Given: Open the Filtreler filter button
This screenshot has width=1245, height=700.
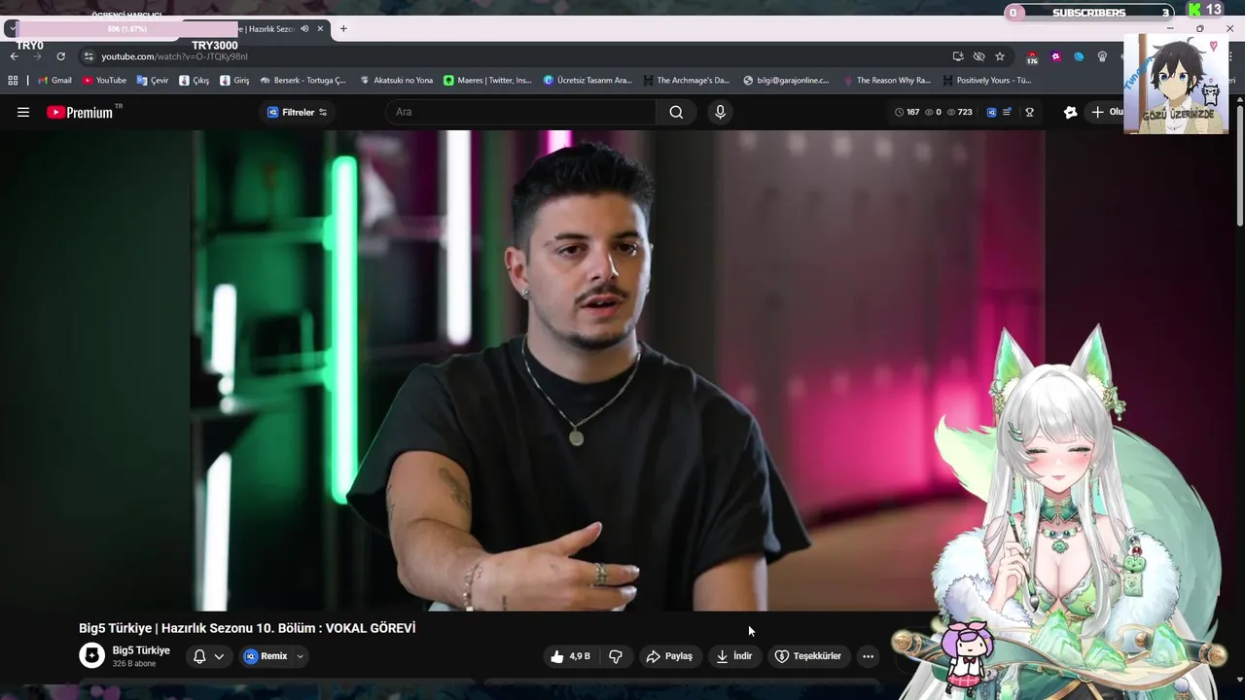Looking at the screenshot, I should 298,112.
